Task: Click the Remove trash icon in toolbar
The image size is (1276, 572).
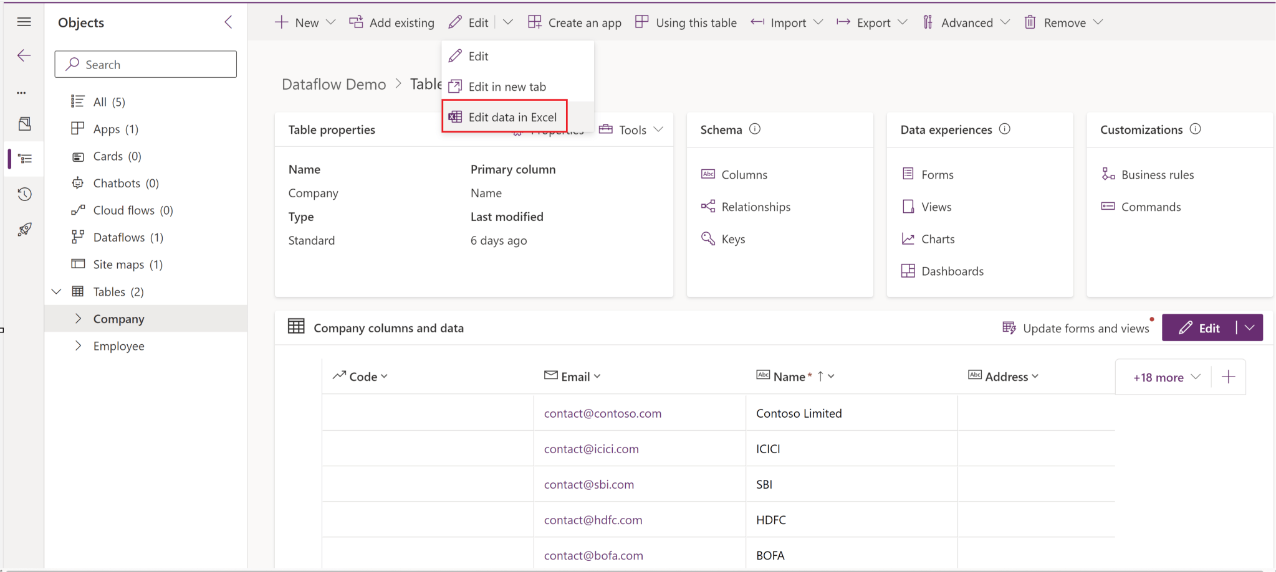Action: coord(1030,22)
